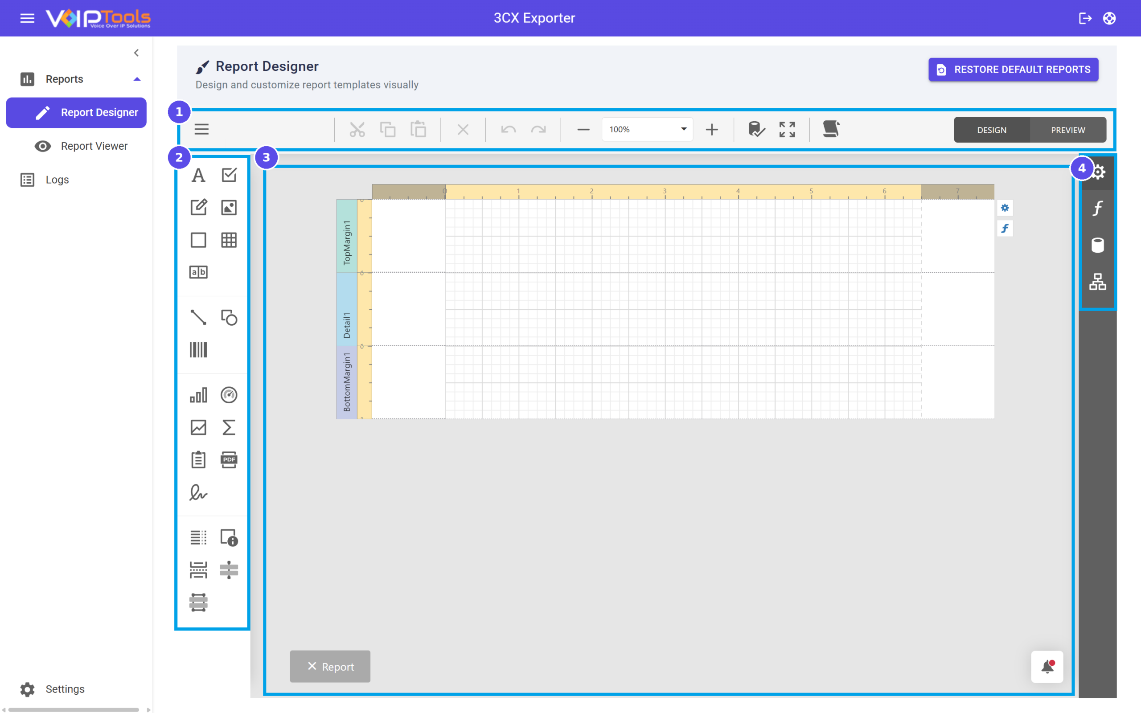Select the BottomMargin1 band

(x=347, y=382)
